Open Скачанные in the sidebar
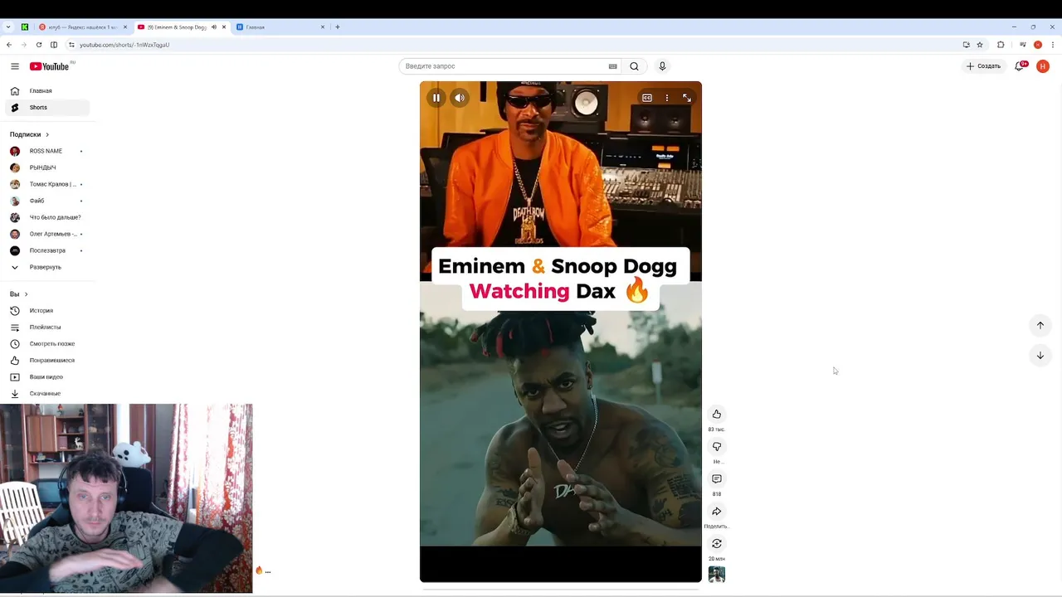The image size is (1062, 597). point(47,394)
